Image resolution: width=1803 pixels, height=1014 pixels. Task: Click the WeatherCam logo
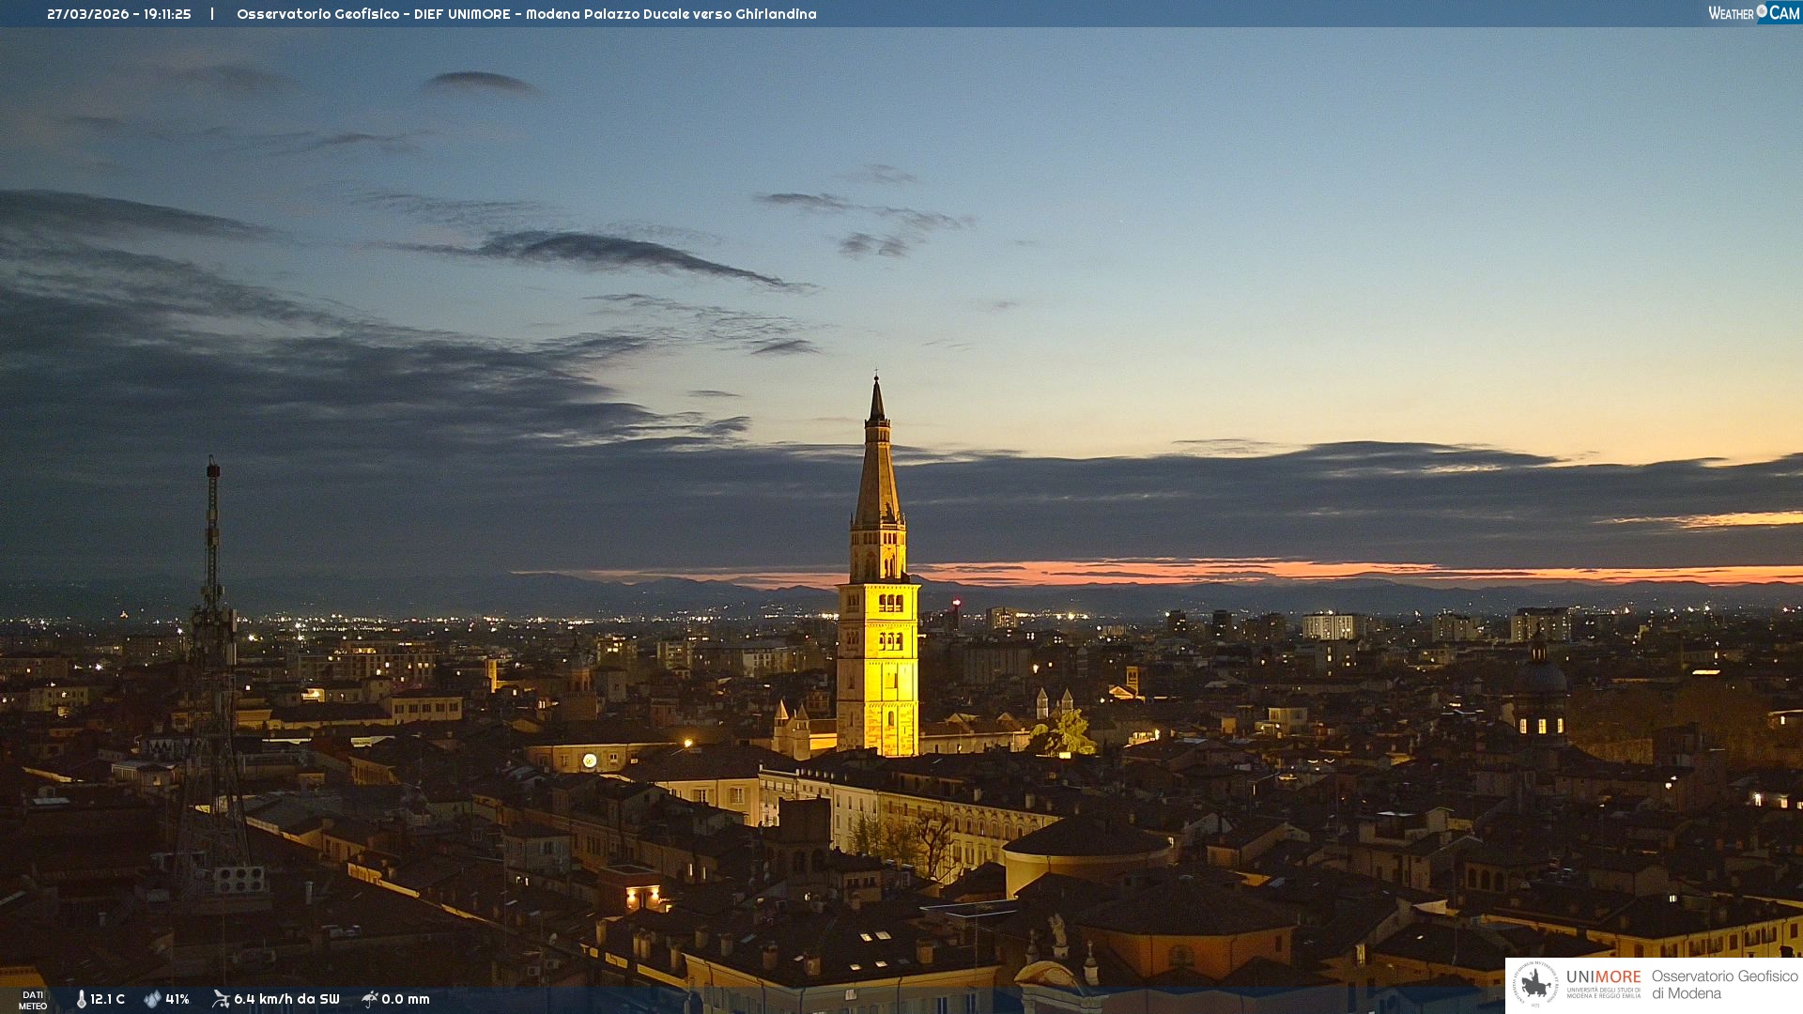(x=1753, y=13)
